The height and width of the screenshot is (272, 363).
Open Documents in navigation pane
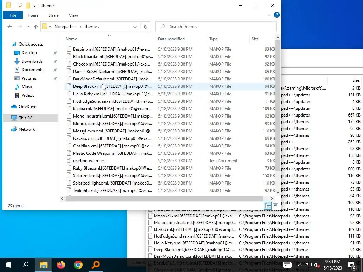pos(32,70)
